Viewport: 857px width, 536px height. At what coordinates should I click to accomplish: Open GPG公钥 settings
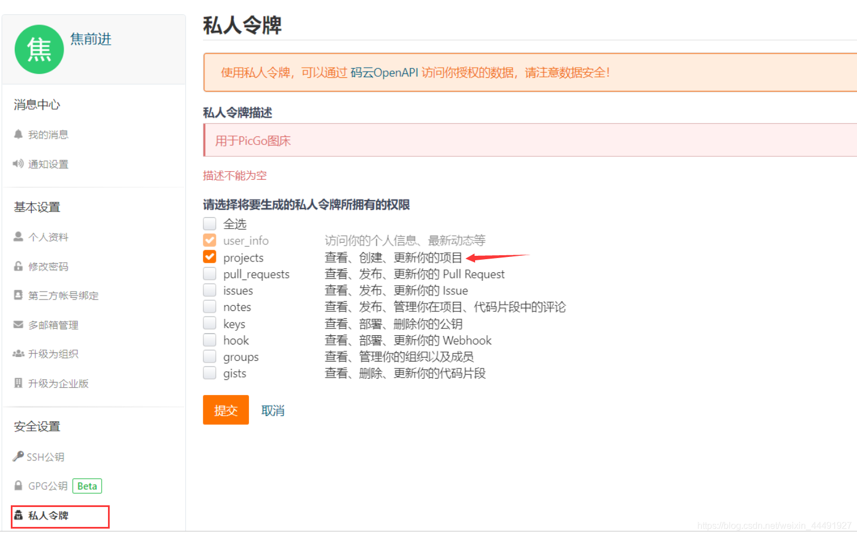coord(48,486)
